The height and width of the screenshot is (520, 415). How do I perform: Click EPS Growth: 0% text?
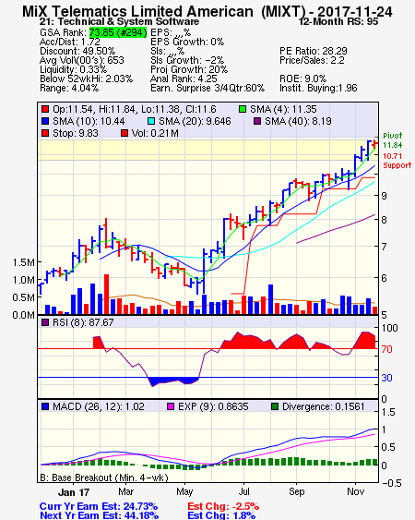pos(187,42)
